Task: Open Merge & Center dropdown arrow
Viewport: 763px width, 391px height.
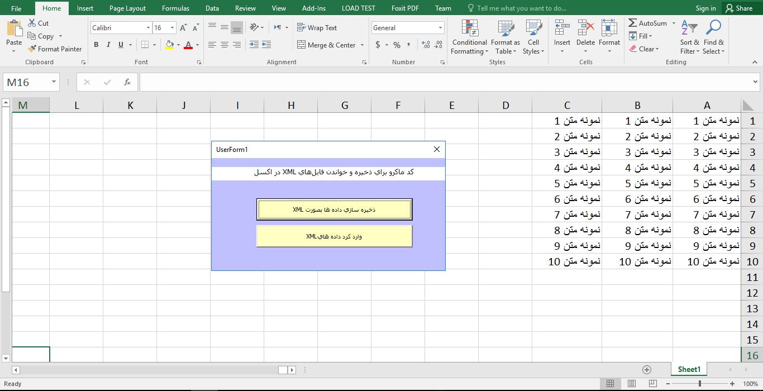Action: pyautogui.click(x=362, y=45)
